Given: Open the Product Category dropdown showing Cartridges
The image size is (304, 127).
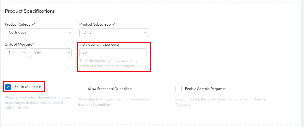Looking at the screenshot, I should (36, 33).
